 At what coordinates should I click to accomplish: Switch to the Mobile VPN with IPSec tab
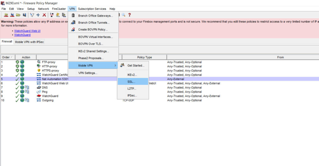(29, 42)
